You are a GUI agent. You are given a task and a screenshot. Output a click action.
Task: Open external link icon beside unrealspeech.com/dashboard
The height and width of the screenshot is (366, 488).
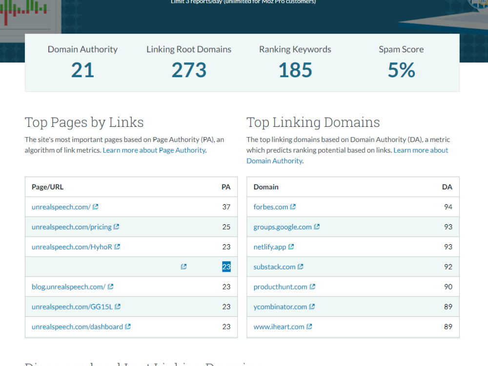tap(128, 326)
